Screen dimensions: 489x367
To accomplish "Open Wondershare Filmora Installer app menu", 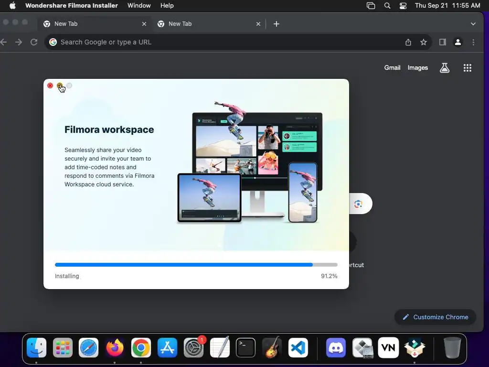I will tap(72, 6).
